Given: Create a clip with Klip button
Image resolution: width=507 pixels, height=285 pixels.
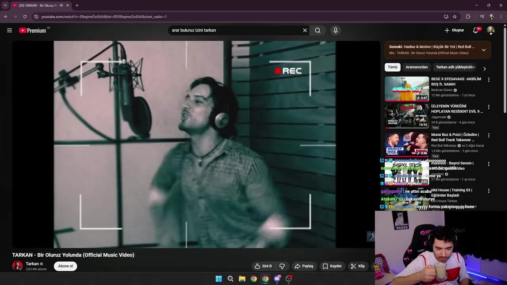Looking at the screenshot, I should (x=358, y=266).
